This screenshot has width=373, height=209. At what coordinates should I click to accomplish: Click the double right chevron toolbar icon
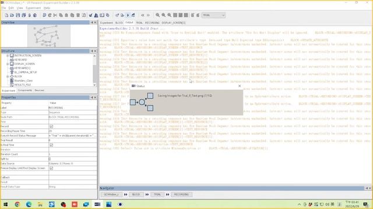pos(148,15)
